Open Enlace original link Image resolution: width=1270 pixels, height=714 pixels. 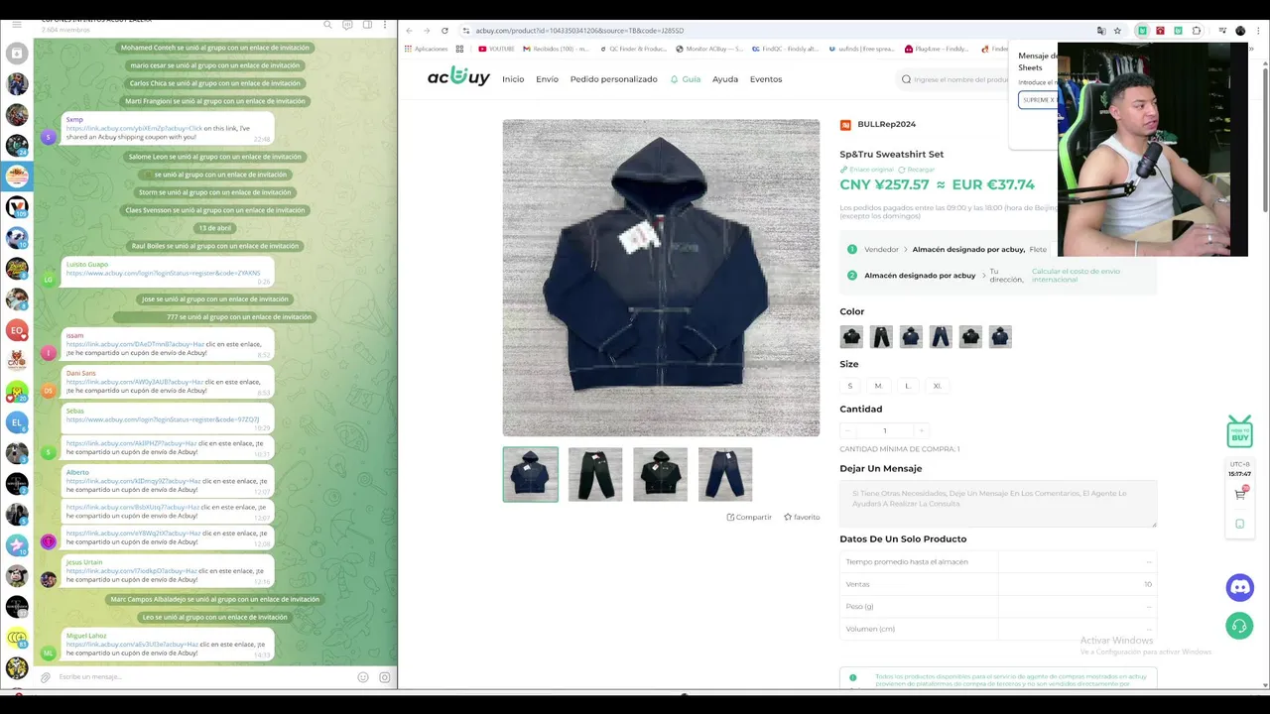(866, 170)
